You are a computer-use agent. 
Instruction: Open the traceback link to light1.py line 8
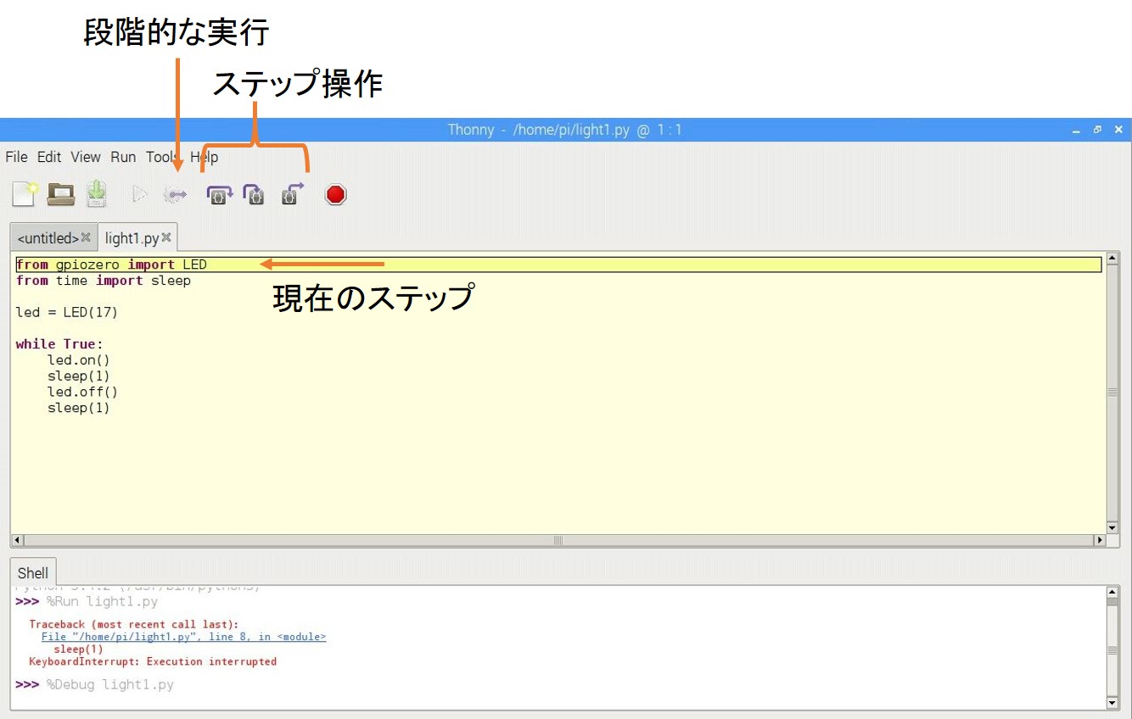pyautogui.click(x=183, y=637)
